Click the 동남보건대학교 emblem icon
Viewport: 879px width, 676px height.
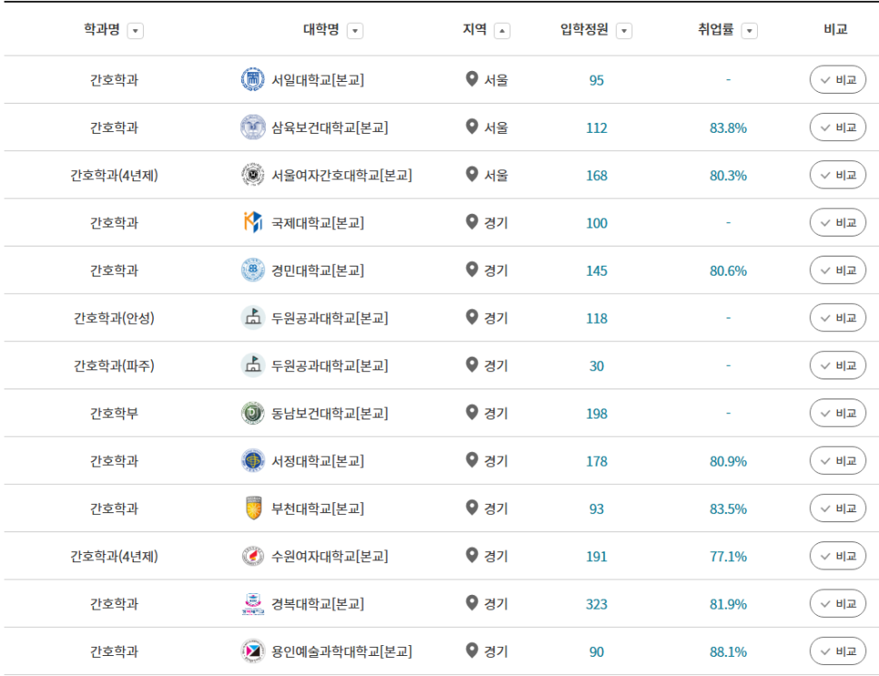coord(253,413)
